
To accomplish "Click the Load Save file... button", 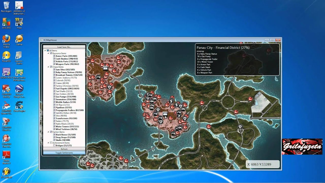I will 64,47.
